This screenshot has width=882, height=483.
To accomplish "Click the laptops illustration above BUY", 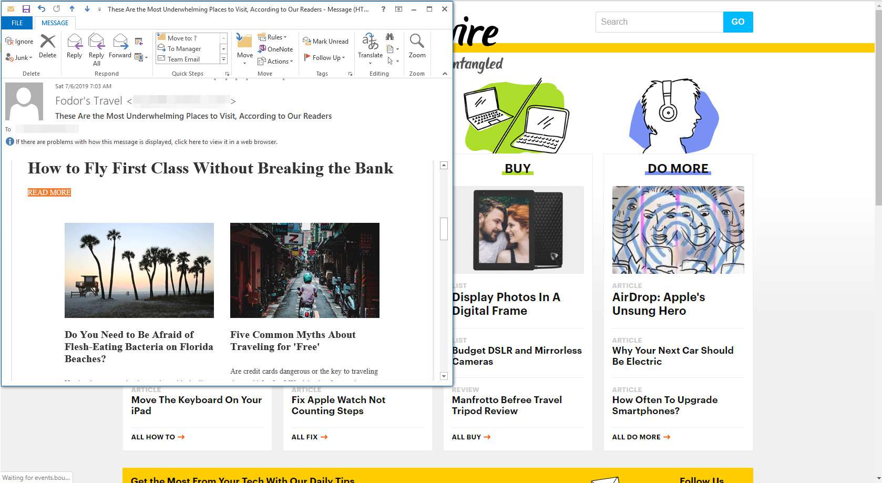I will [517, 117].
